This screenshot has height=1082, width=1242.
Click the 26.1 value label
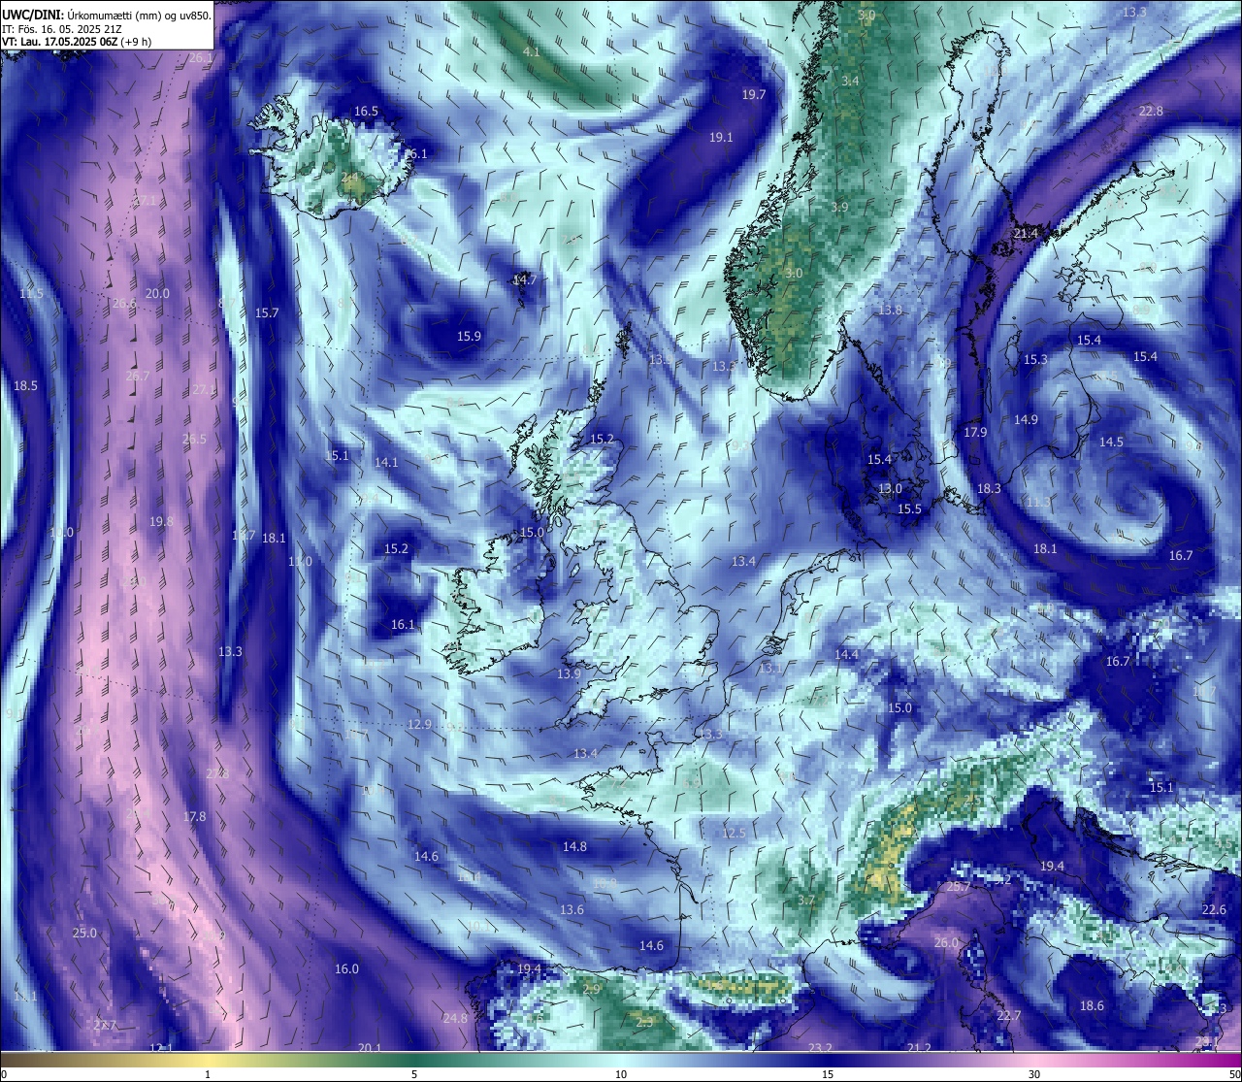coord(201,58)
